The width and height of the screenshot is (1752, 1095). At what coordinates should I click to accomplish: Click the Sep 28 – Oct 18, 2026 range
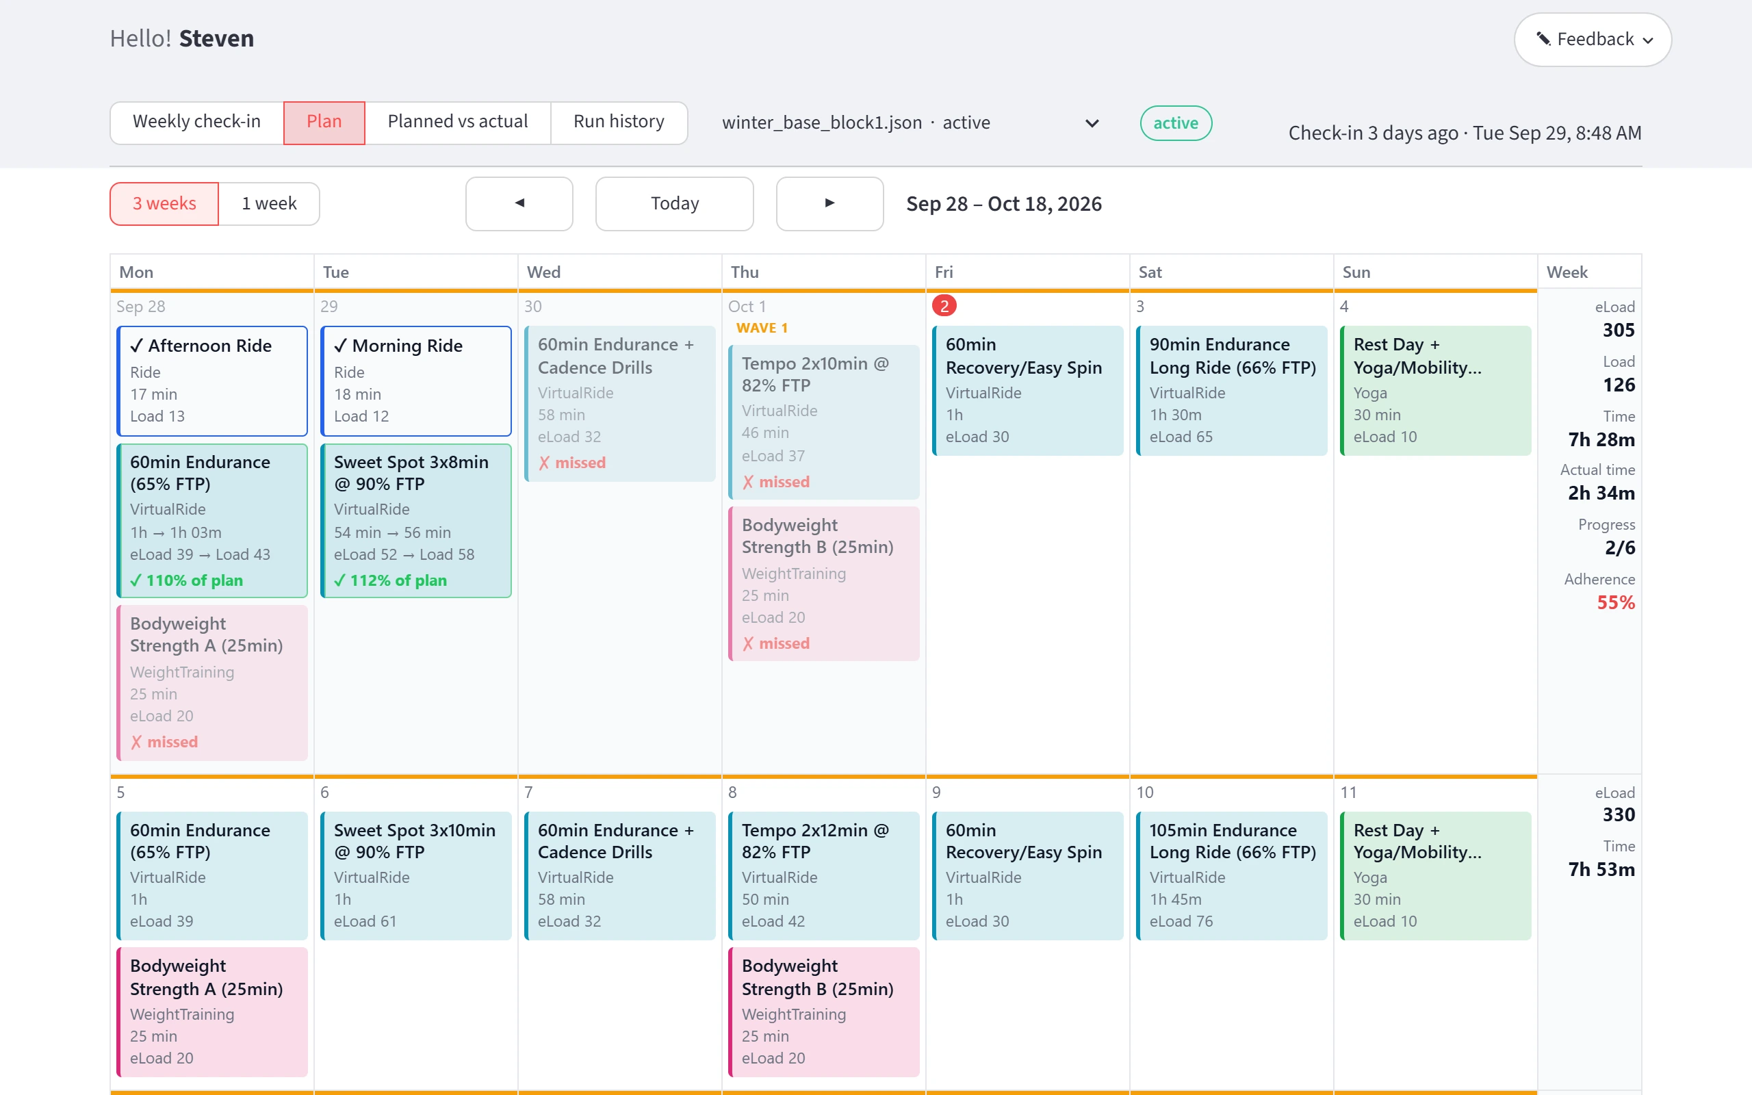point(1004,203)
